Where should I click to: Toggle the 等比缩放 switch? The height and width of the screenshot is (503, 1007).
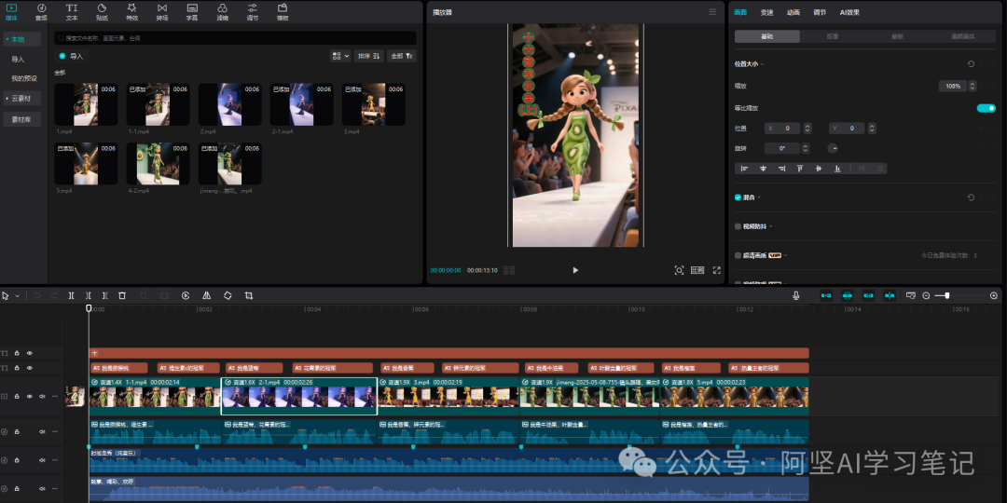(x=986, y=108)
